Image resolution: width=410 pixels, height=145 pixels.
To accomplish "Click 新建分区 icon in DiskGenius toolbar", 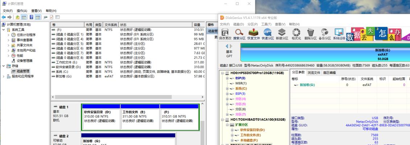I will point(282,34).
